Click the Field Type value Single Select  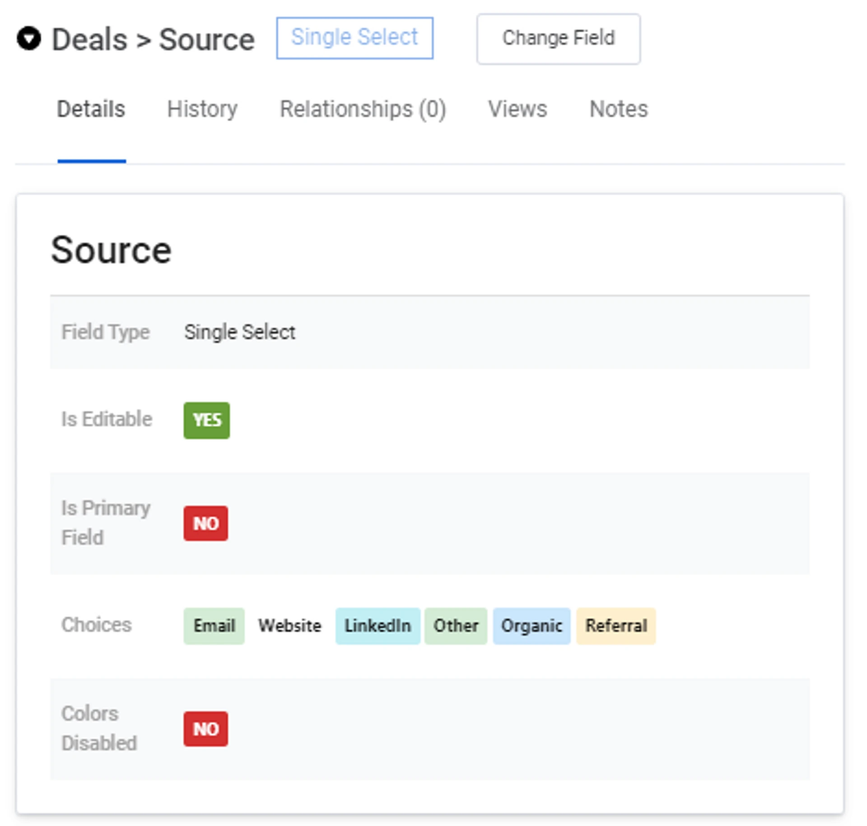click(239, 332)
